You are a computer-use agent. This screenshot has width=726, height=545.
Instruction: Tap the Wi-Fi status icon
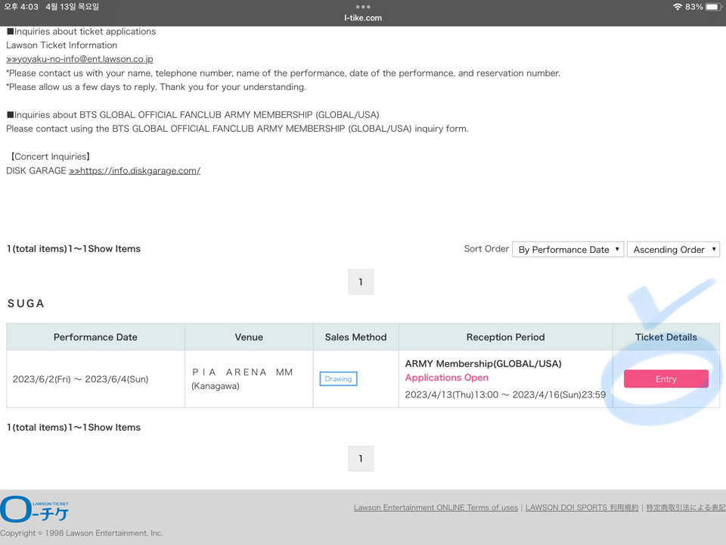coord(677,7)
